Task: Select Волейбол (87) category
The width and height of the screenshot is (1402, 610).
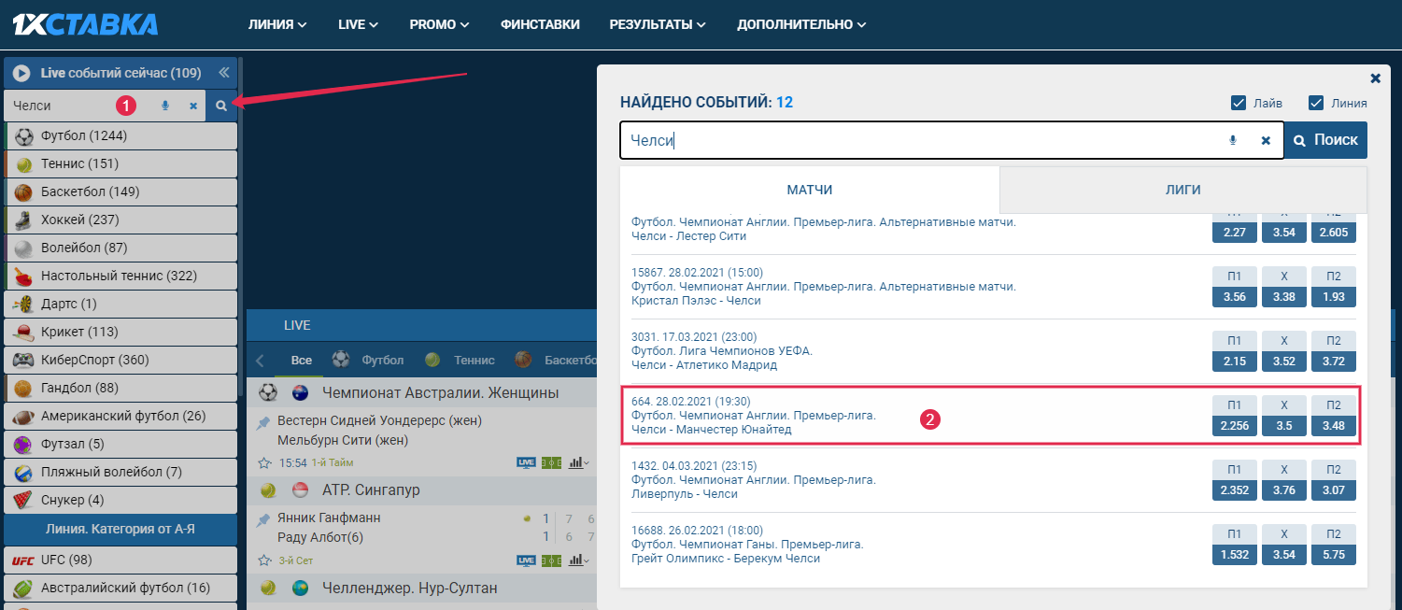Action: 120,248
